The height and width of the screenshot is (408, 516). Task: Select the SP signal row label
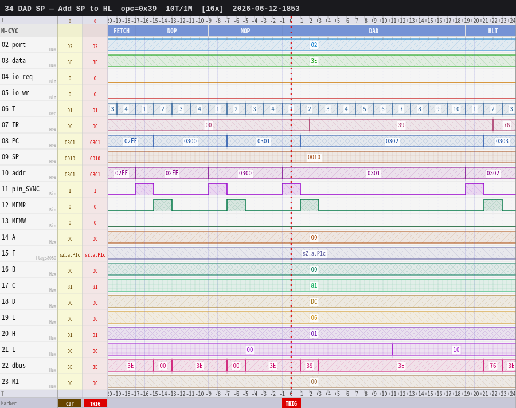tap(10, 157)
